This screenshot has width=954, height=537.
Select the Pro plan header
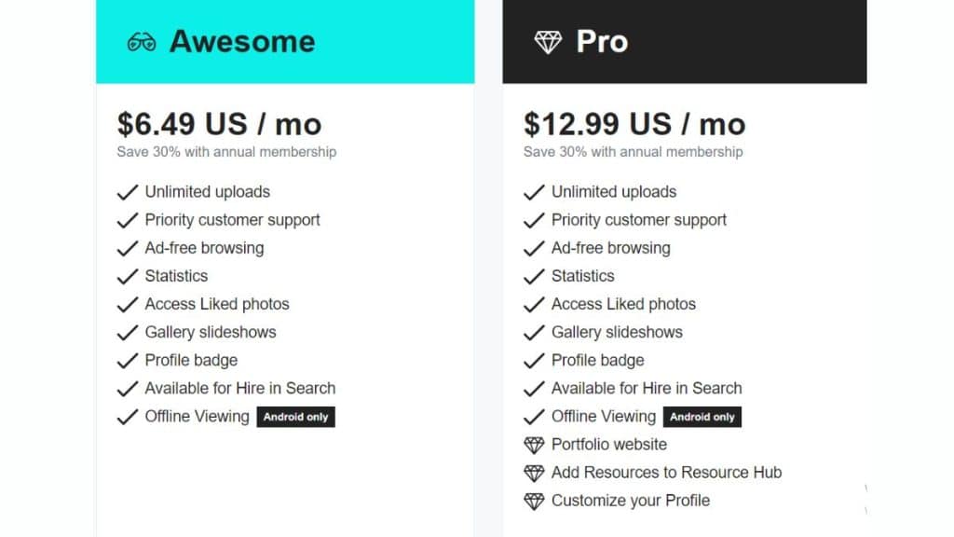(x=685, y=42)
